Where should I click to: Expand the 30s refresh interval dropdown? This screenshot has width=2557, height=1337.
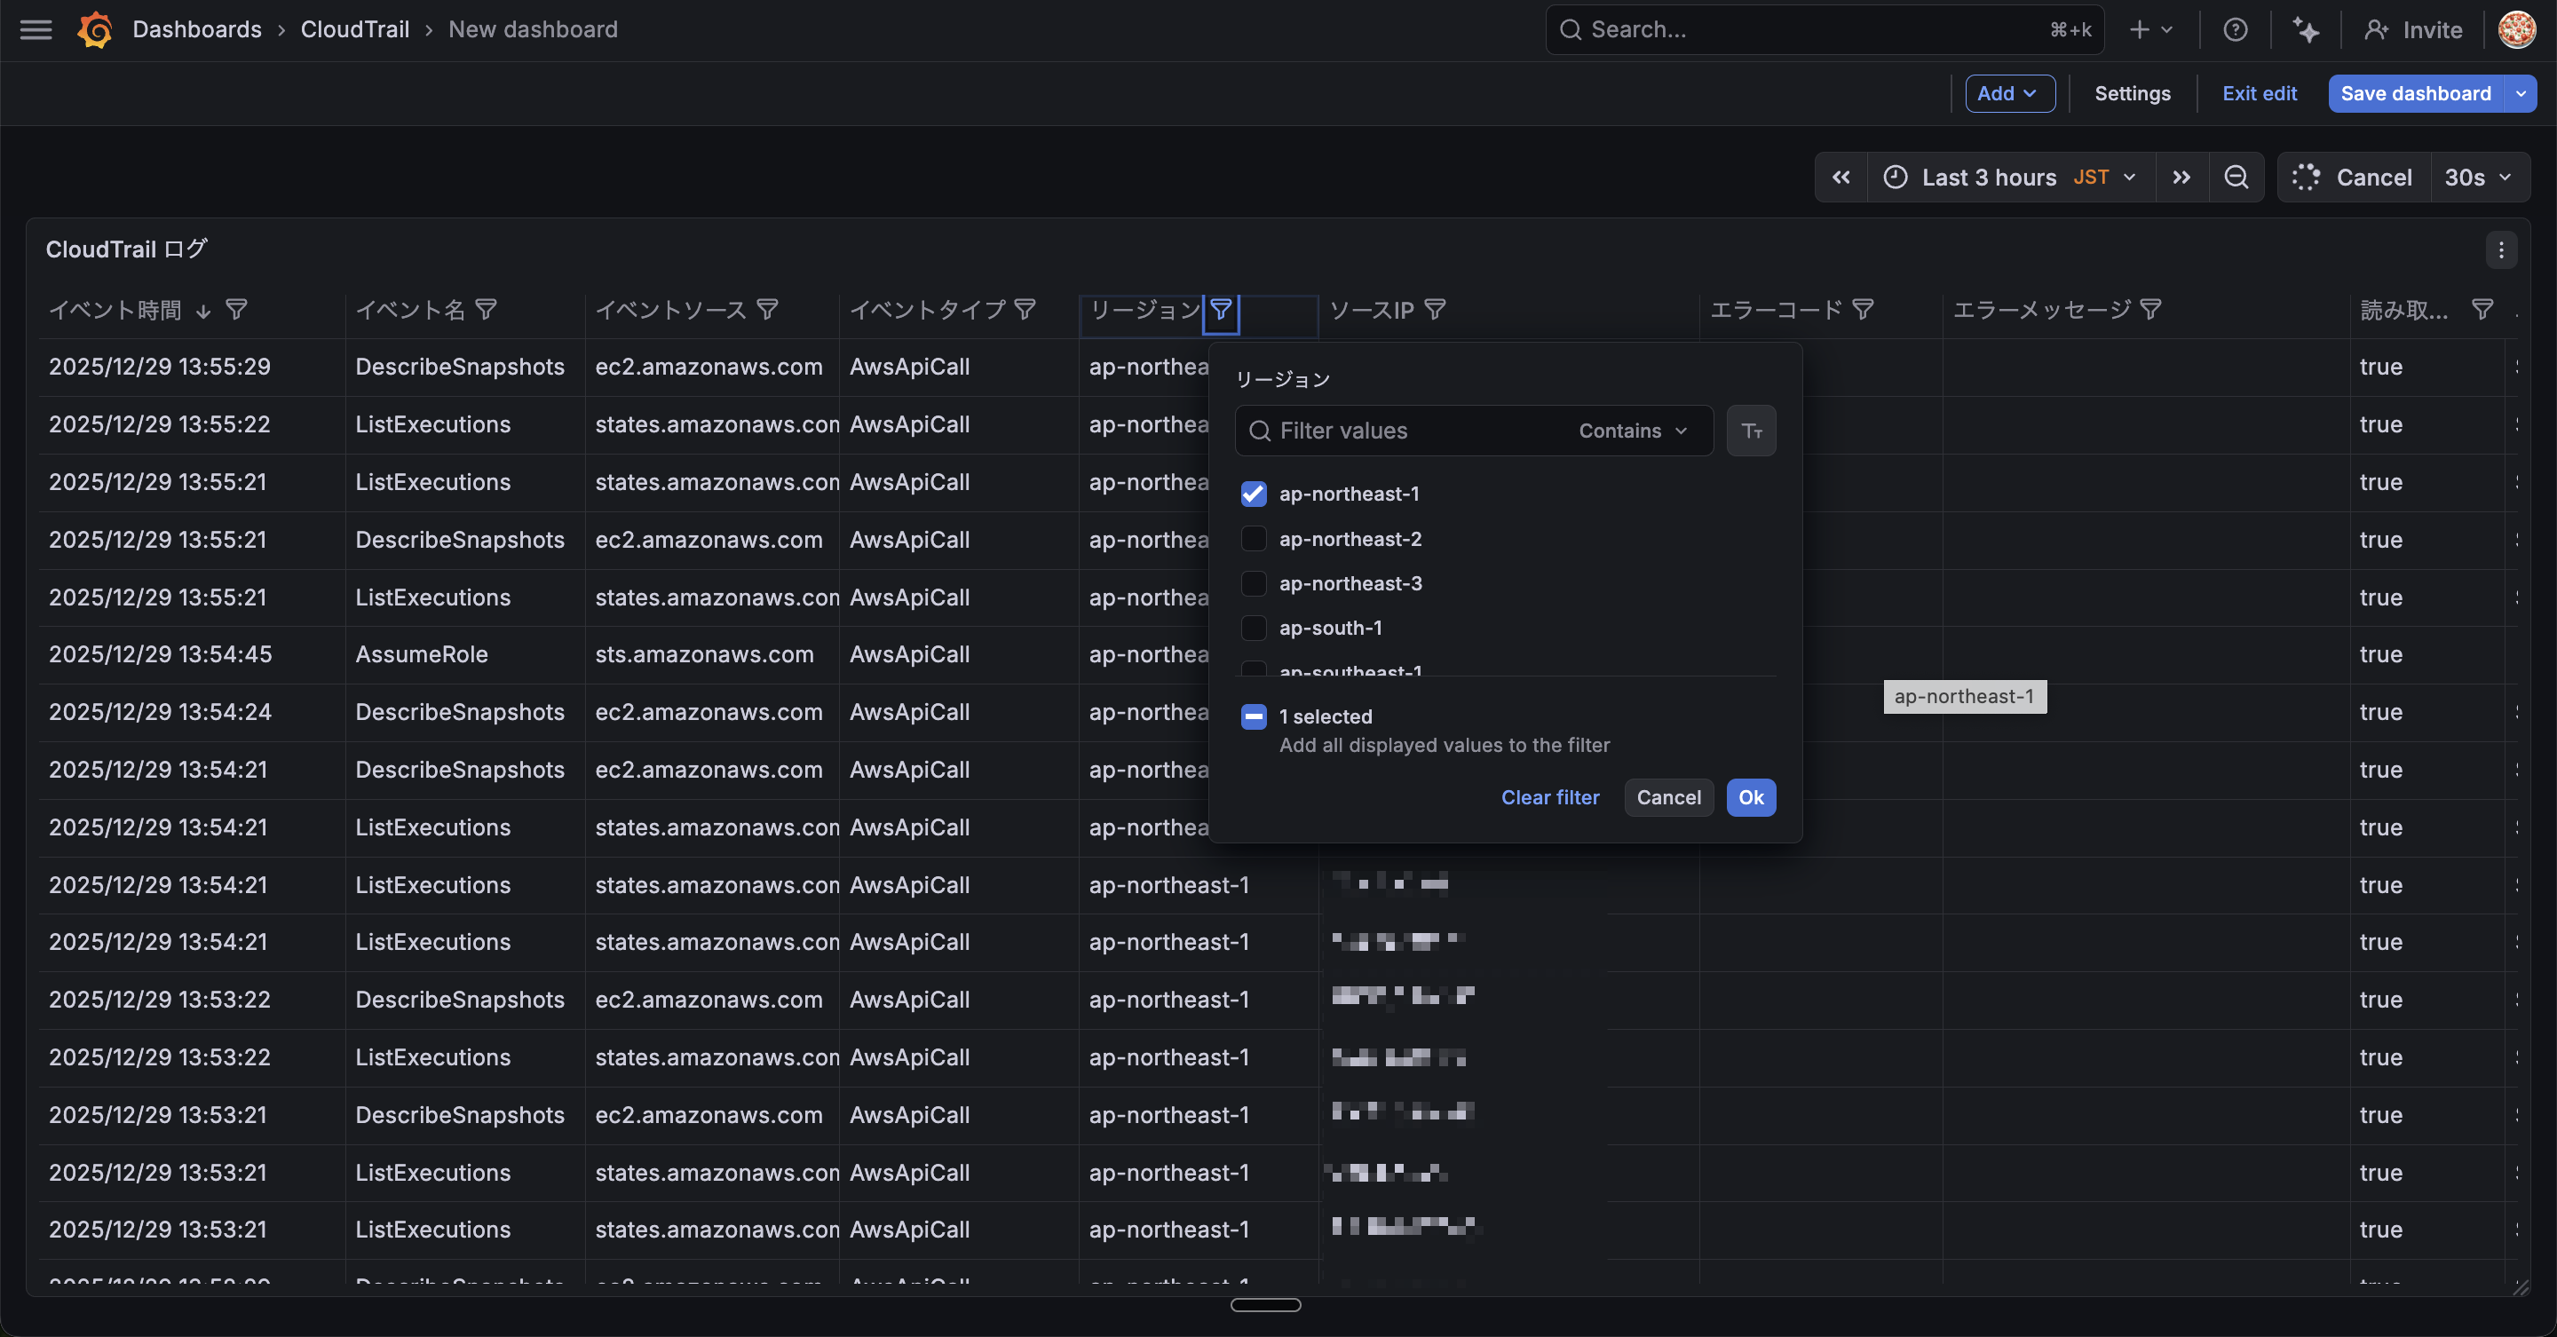[x=2478, y=178]
